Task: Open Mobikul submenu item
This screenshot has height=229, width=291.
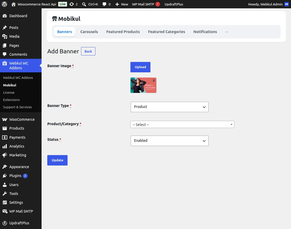Action: (x=10, y=85)
